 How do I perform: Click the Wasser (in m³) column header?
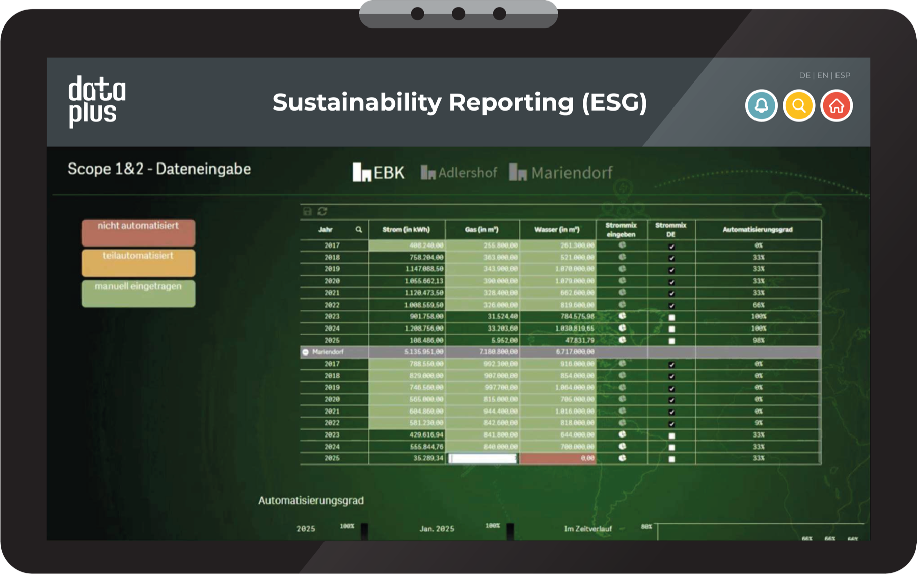tap(557, 230)
